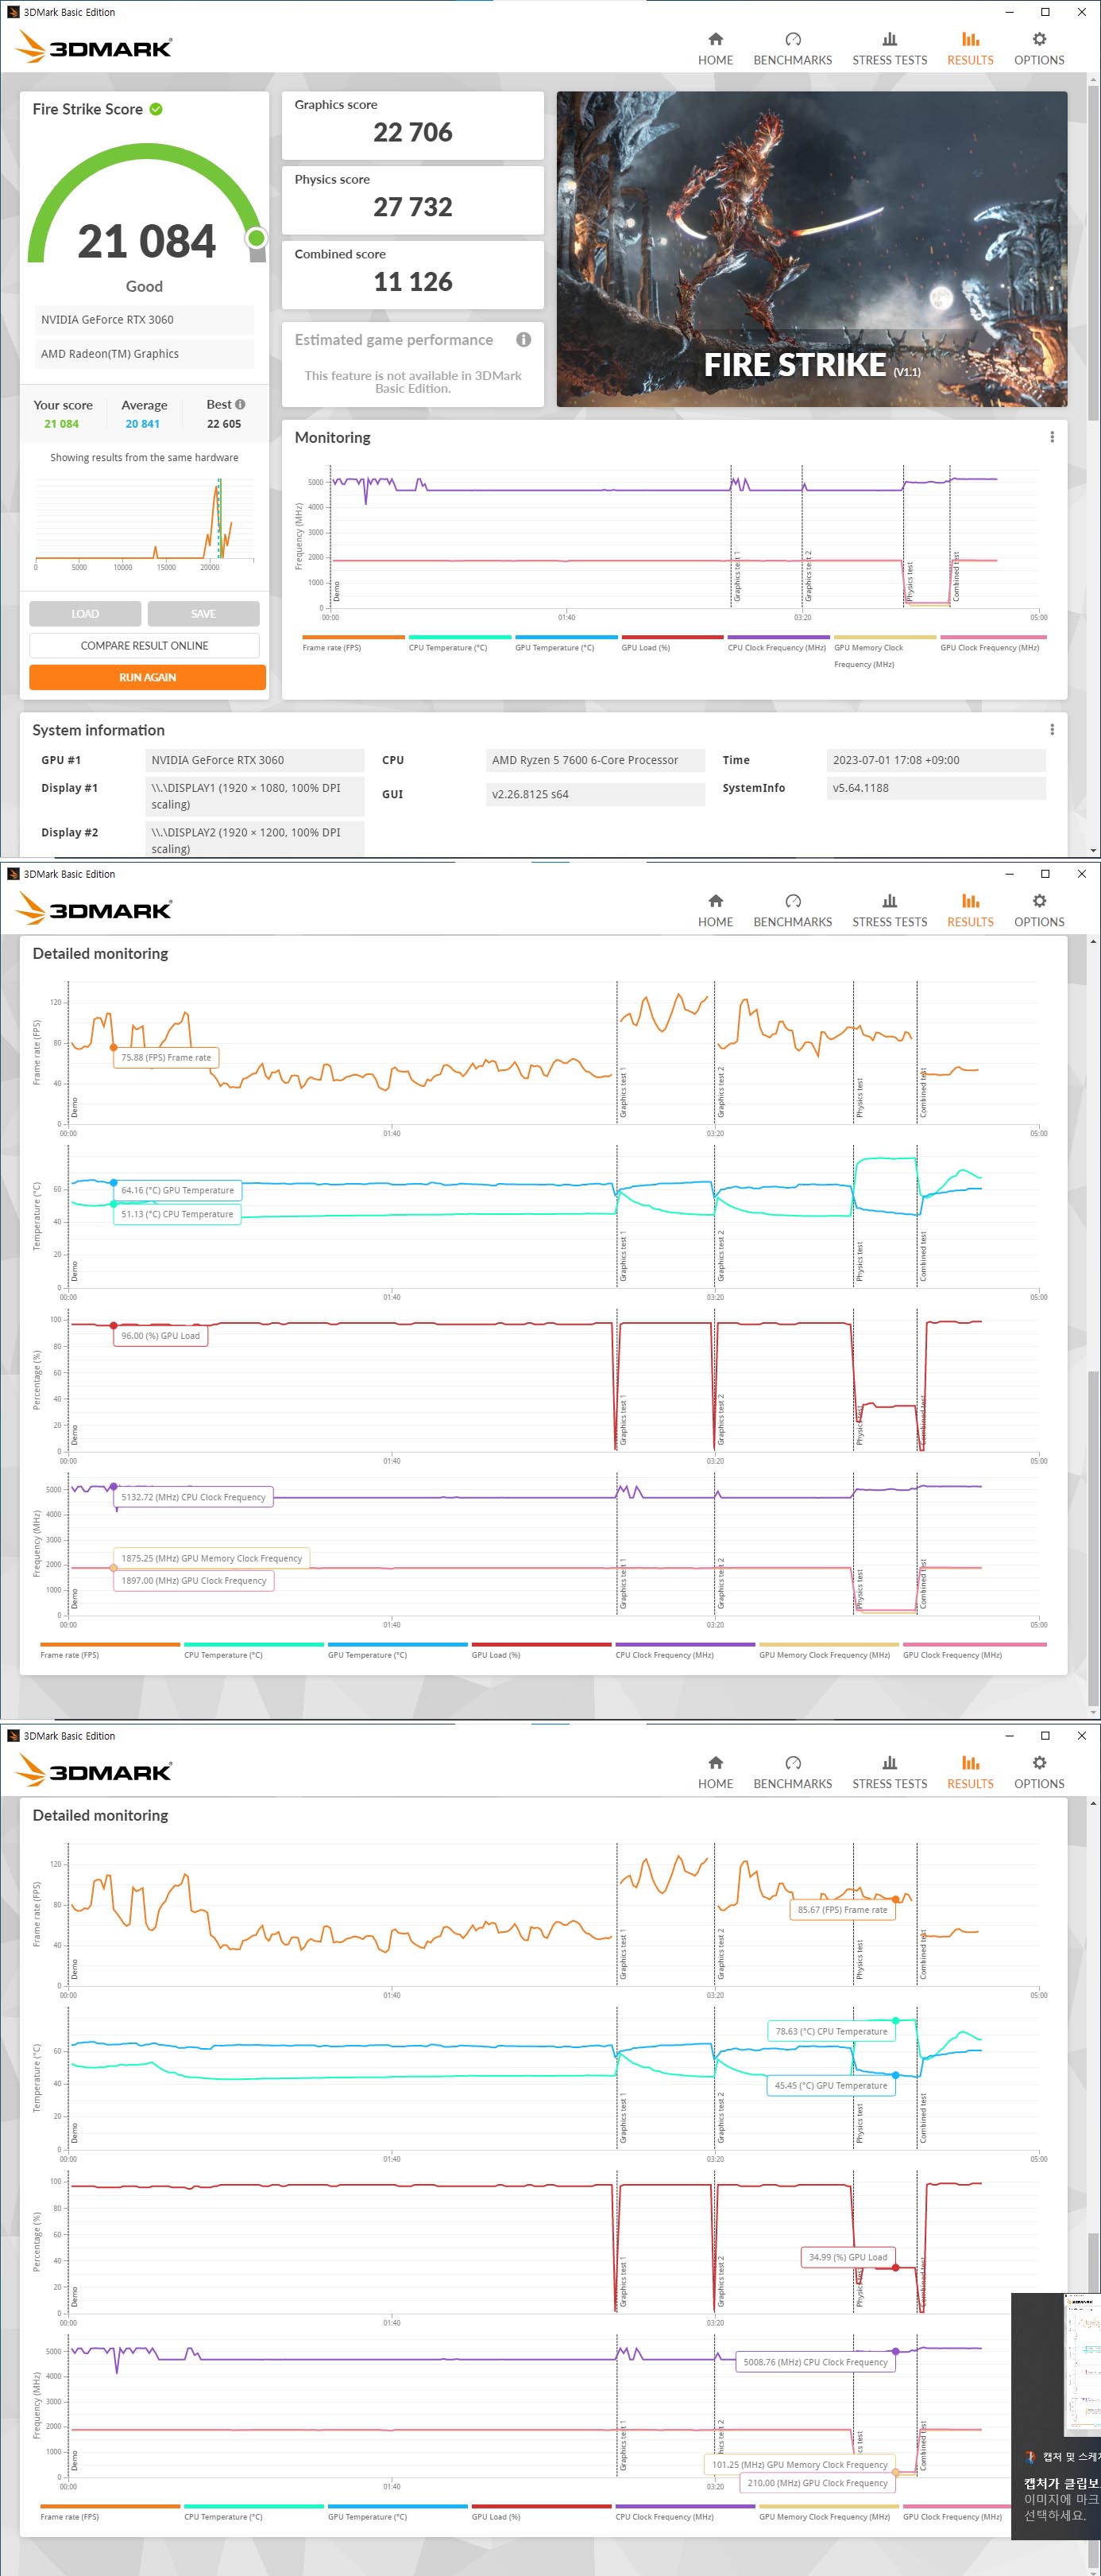
Task: Click the LOAD button
Action: coord(85,613)
